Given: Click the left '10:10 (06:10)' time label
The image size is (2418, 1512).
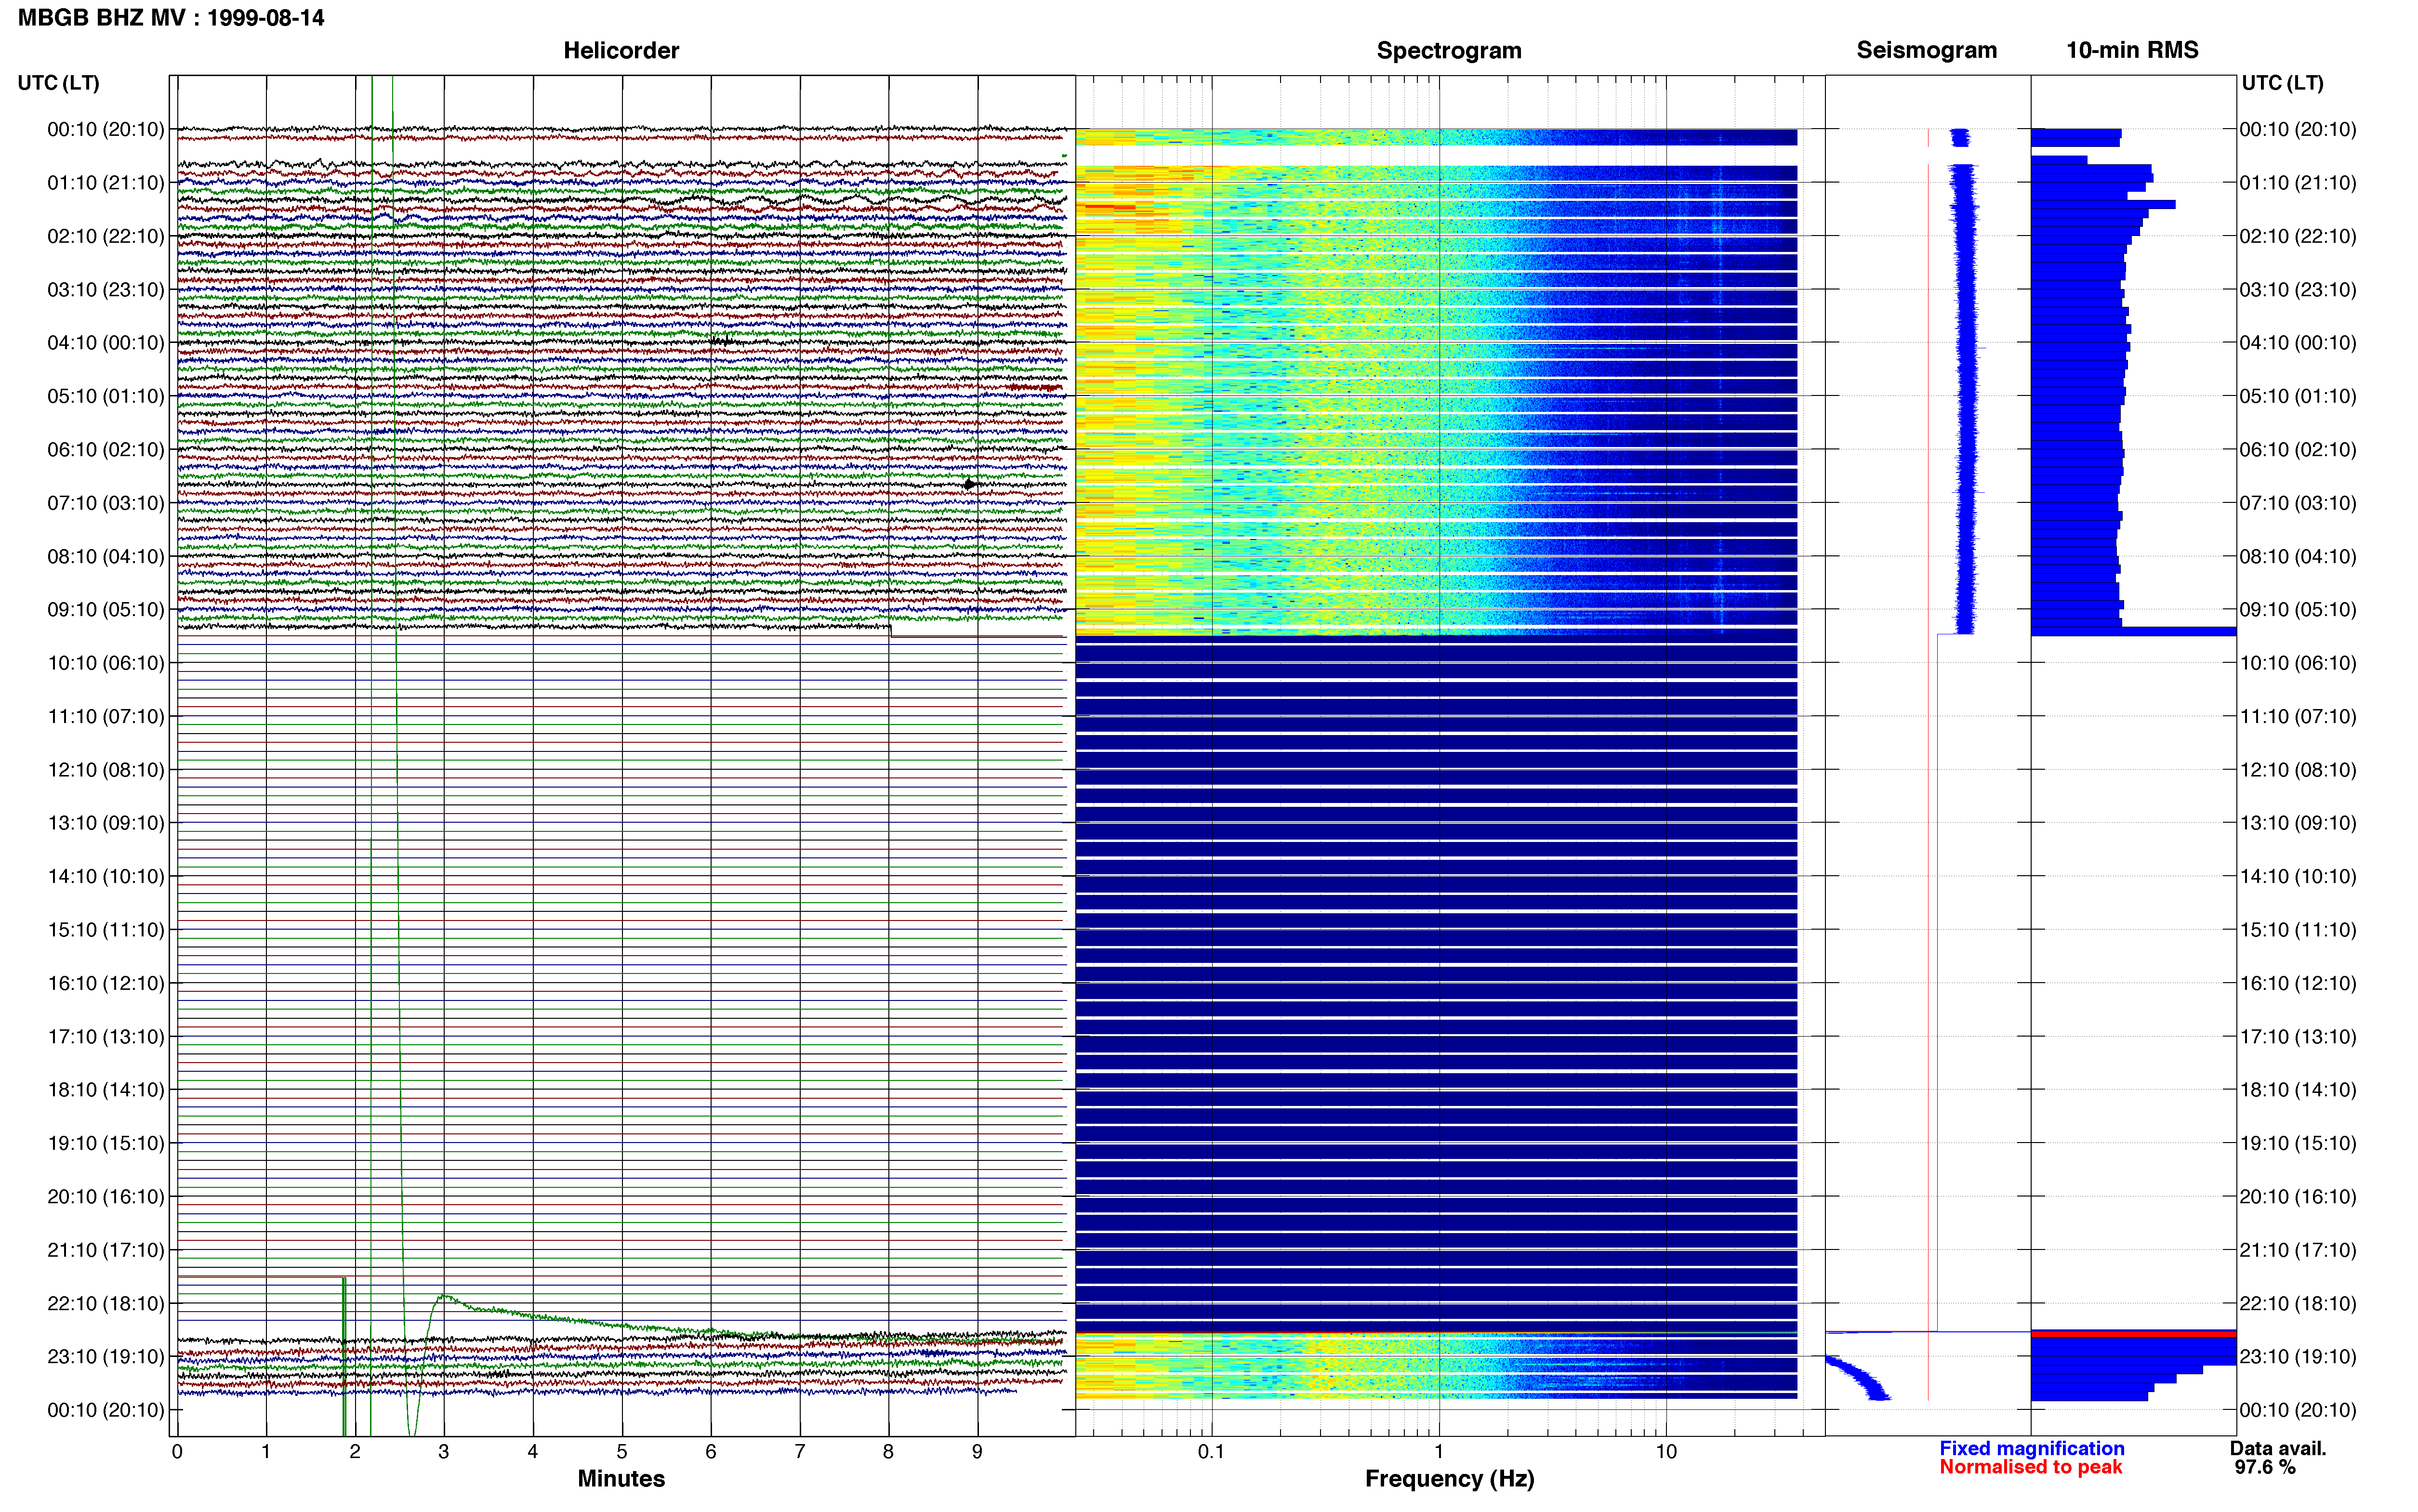Looking at the screenshot, I should point(106,663).
